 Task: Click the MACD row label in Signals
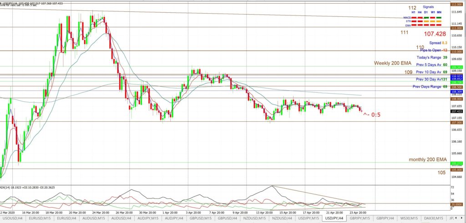coord(407,18)
